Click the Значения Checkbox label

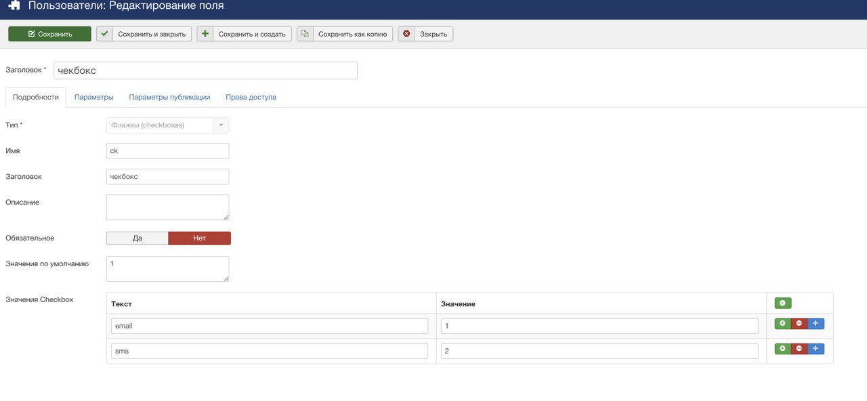[x=39, y=299]
